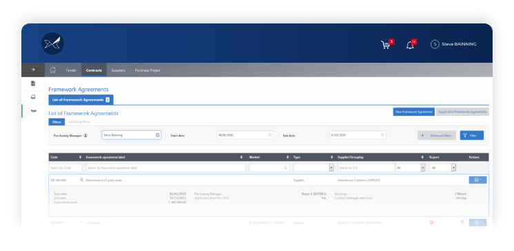Click red report icon in COMPUT row
This screenshot has width=514, height=251.
(x=432, y=223)
